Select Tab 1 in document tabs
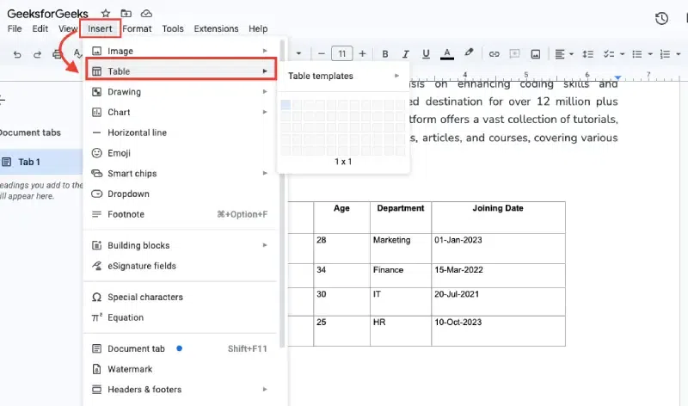688x406 pixels. coord(41,162)
